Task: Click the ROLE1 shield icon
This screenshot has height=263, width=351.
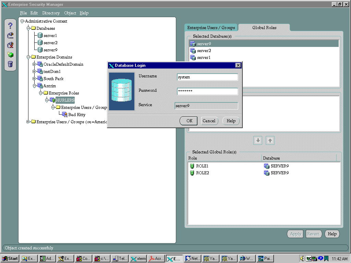Action: click(192, 166)
